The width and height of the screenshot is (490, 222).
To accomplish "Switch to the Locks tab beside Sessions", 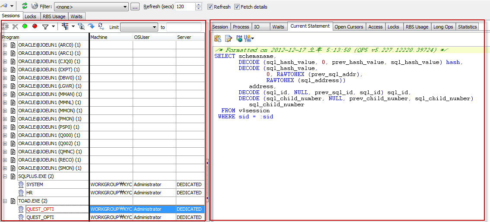I will pos(30,16).
